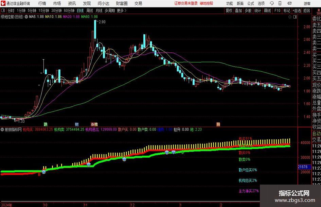
Task: Open the 行情 menu
Action: [42, 3]
